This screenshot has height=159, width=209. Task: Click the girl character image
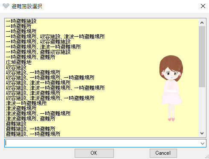pyautogui.click(x=171, y=88)
